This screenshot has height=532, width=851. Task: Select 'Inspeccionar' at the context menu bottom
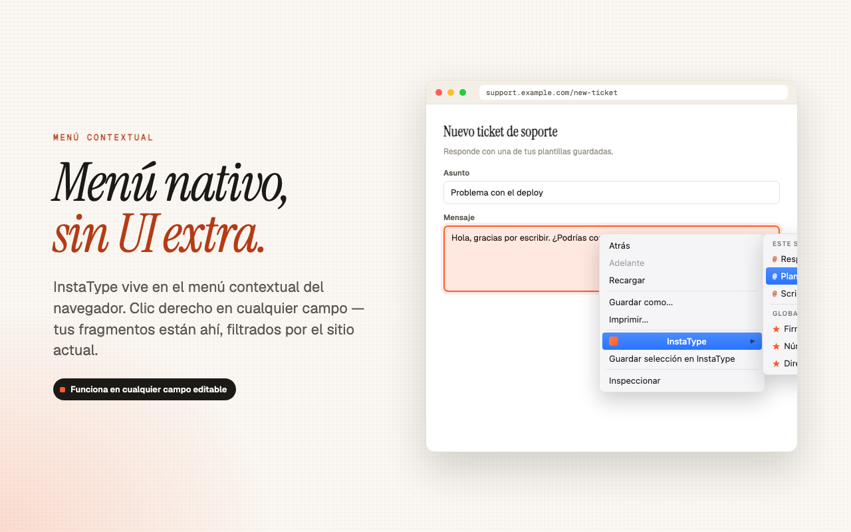click(x=682, y=381)
